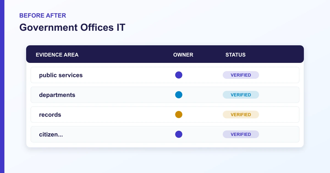330x173 pixels.
Task: Click the citizen... row owner dot
Action: tap(179, 134)
